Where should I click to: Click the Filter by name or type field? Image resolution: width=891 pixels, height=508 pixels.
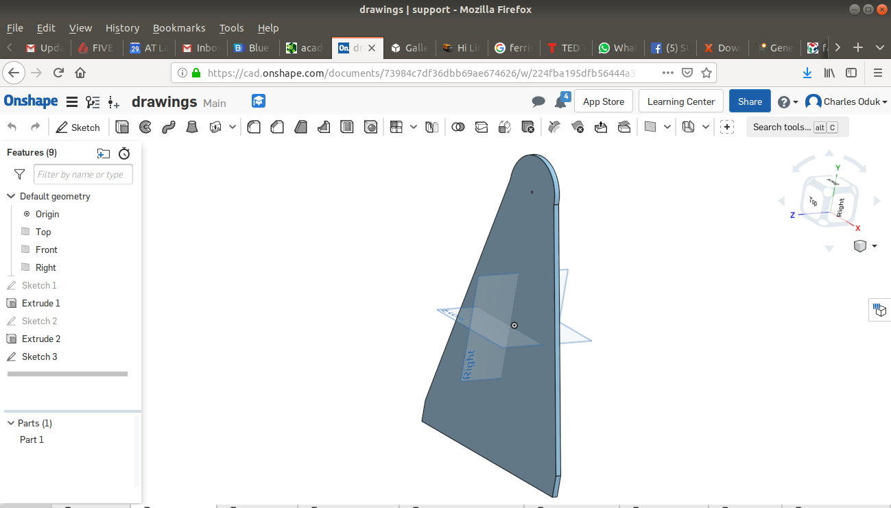pyautogui.click(x=83, y=174)
